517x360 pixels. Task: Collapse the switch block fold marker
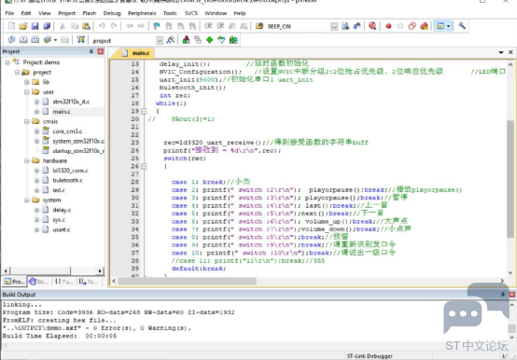[144, 166]
